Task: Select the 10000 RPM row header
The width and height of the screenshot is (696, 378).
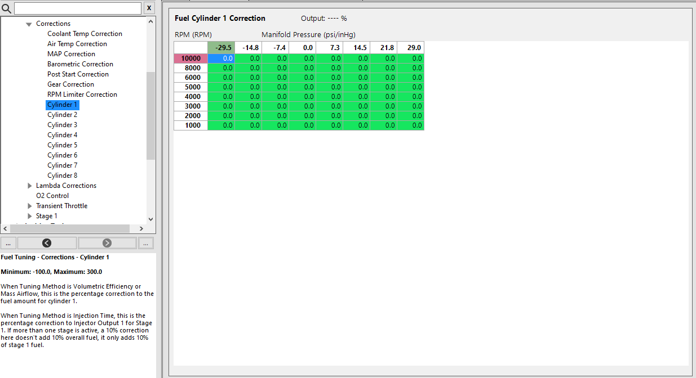Action: point(191,58)
